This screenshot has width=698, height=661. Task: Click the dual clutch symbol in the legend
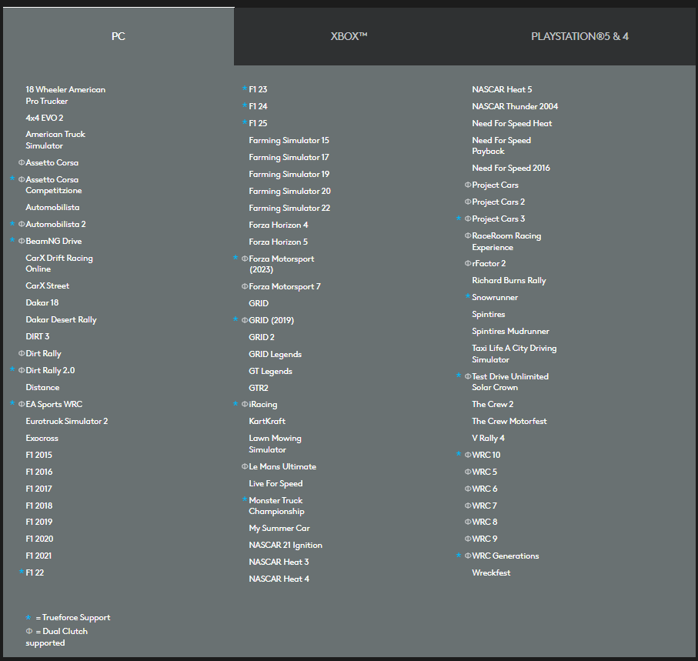coord(29,631)
